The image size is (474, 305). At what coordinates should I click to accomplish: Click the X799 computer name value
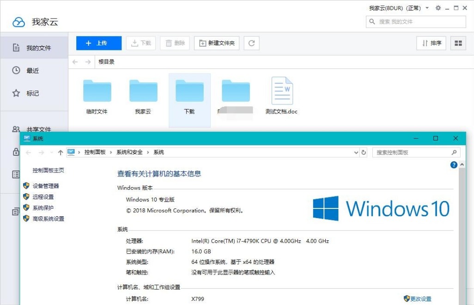198,299
